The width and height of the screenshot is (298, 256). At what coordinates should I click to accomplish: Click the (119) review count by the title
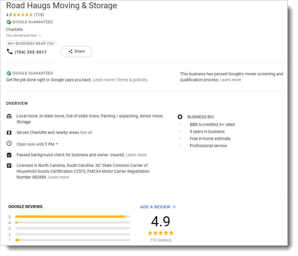coord(39,15)
